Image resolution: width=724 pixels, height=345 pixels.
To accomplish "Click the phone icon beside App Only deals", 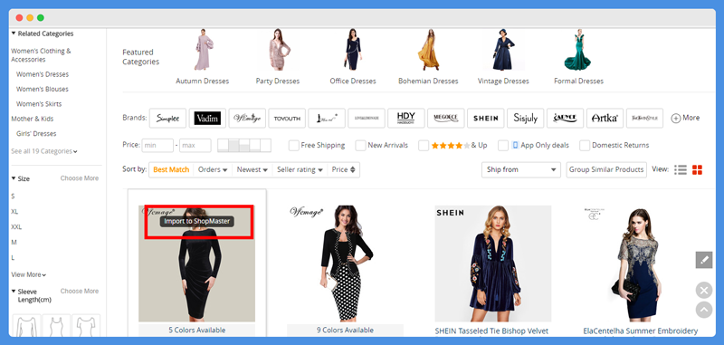I will pos(515,145).
